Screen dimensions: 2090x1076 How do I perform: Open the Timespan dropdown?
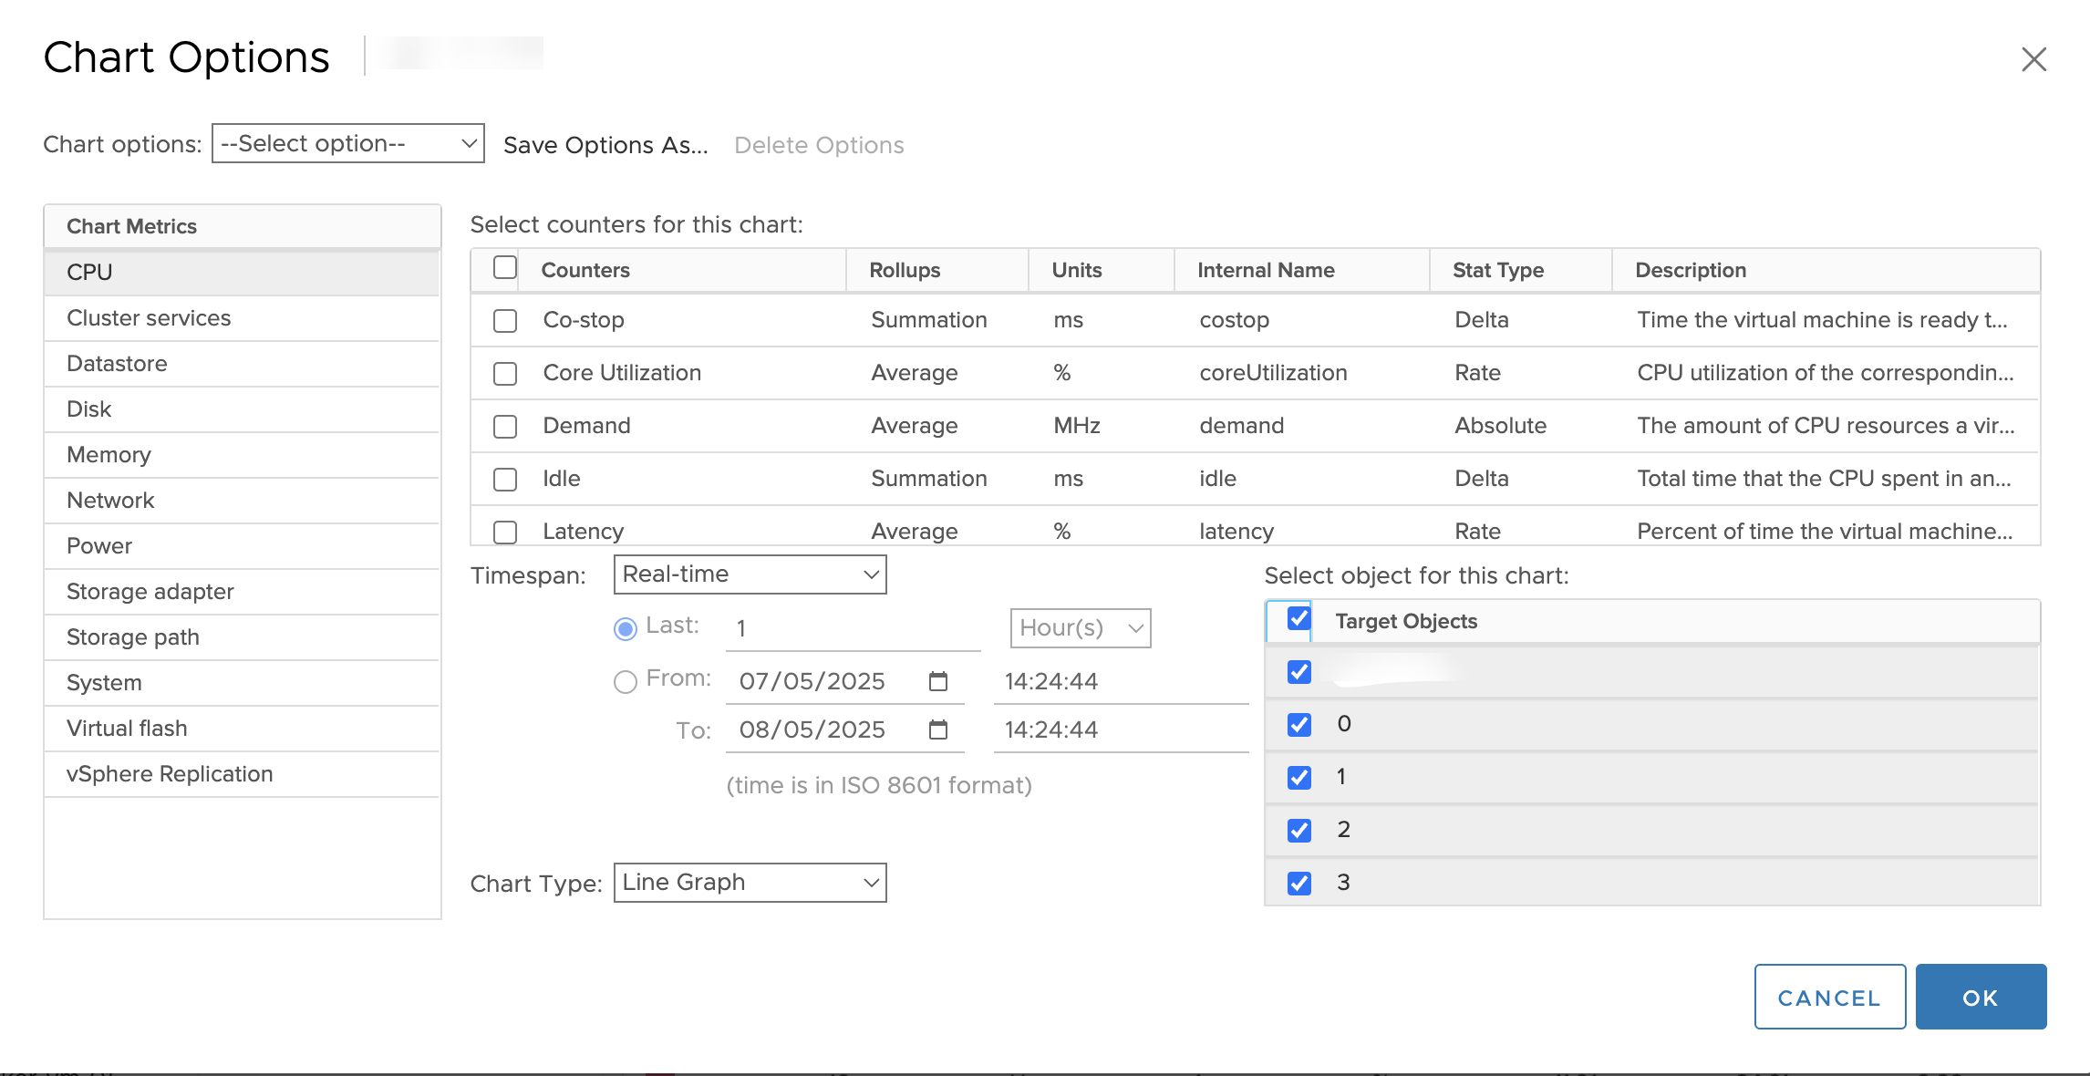pos(748,574)
